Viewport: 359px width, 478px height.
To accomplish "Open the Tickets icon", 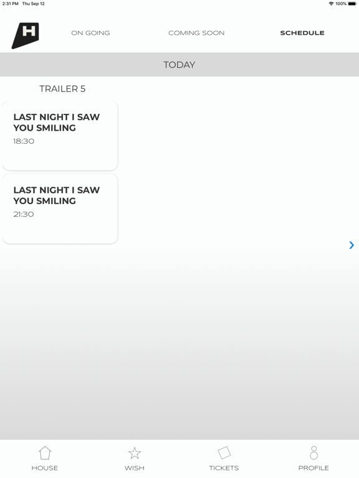I will point(224,452).
